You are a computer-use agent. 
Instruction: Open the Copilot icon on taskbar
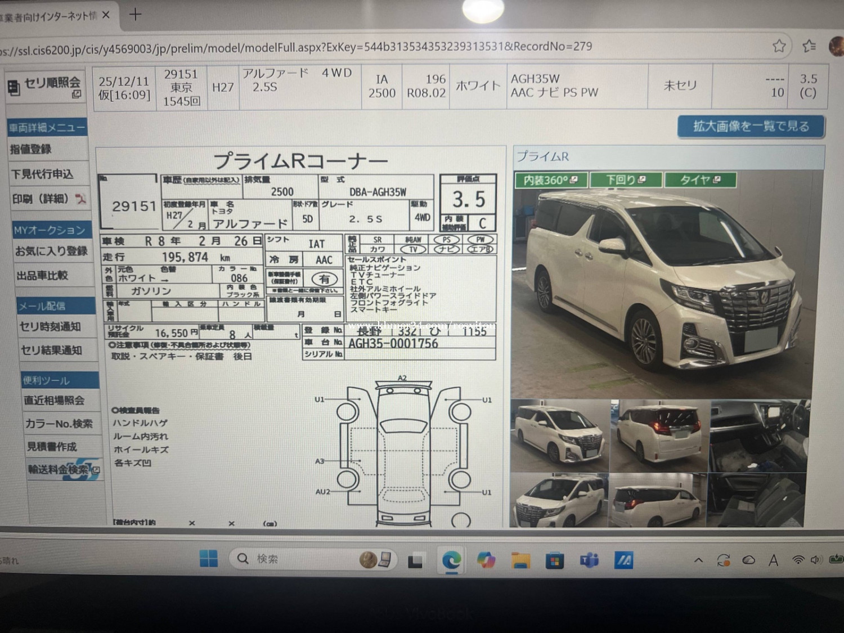click(x=486, y=560)
